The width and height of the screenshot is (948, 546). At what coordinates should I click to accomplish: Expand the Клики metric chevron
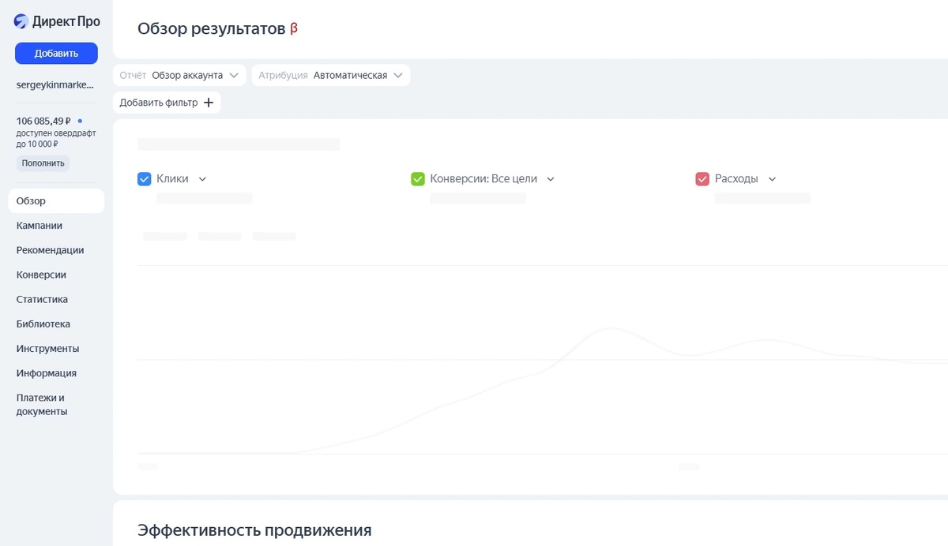202,179
